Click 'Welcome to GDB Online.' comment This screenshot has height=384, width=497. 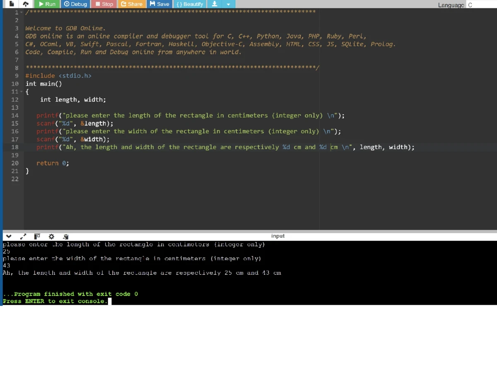click(x=65, y=28)
